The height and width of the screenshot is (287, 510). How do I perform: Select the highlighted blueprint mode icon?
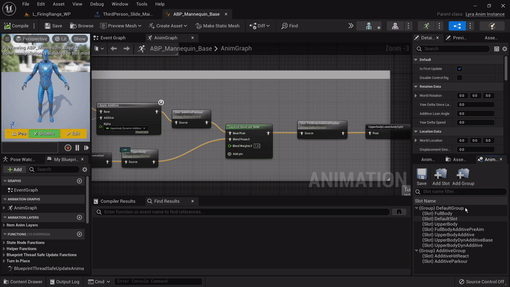click(x=457, y=26)
